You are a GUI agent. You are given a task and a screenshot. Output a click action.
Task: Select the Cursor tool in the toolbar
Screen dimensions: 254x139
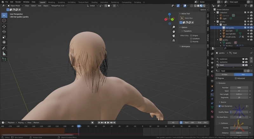4,21
